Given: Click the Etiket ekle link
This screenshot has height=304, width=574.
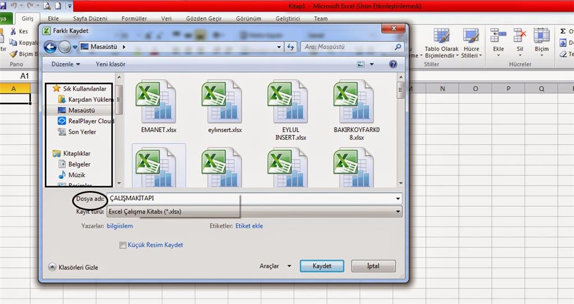Looking at the screenshot, I should [249, 226].
